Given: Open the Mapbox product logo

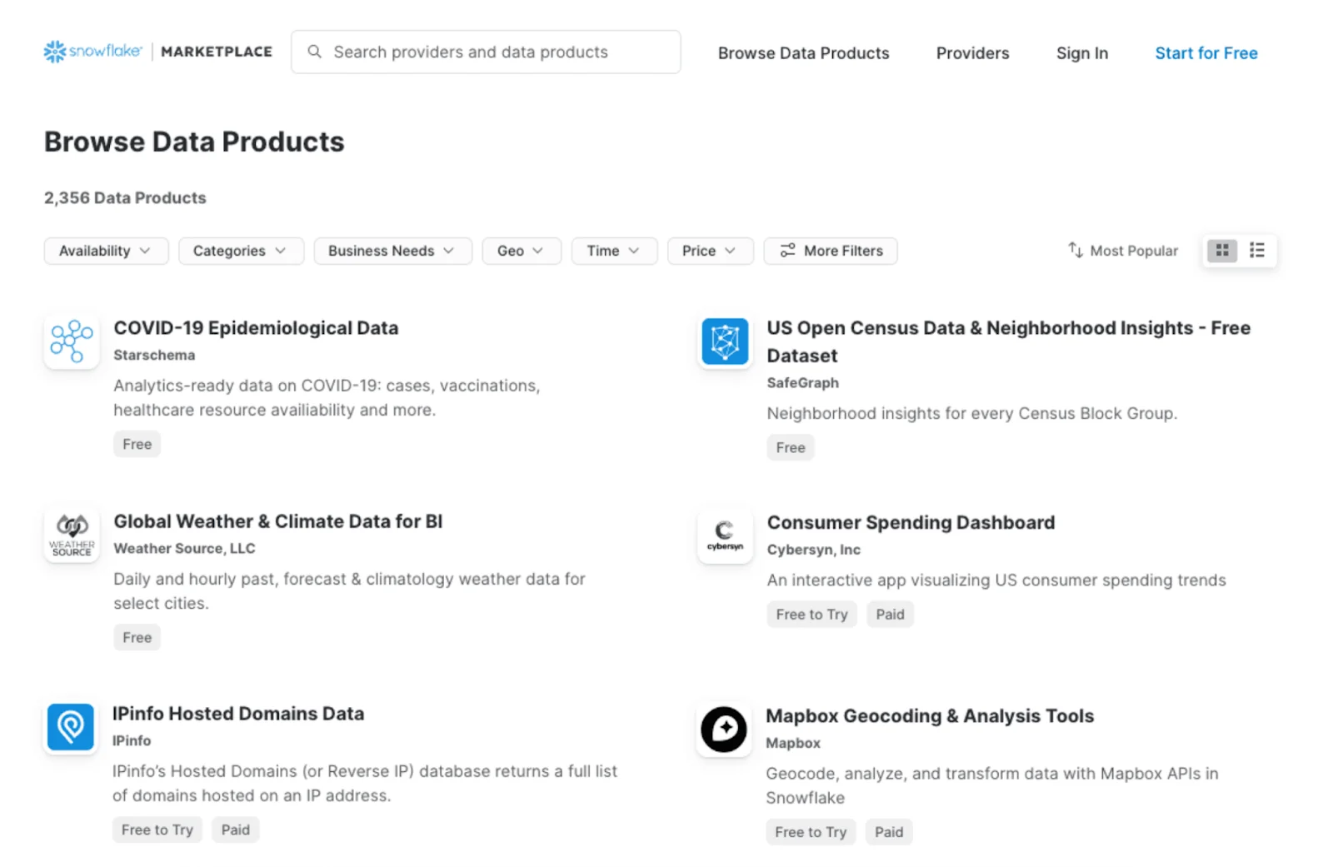Looking at the screenshot, I should click(x=724, y=730).
